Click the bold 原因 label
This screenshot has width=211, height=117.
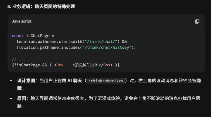click(22, 99)
